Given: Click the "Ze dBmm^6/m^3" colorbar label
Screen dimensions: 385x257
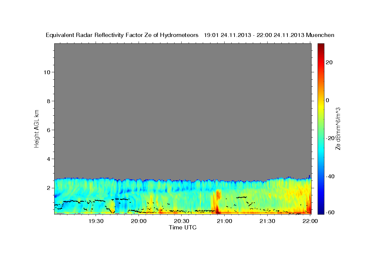Looking at the screenshot, I should coord(338,128).
